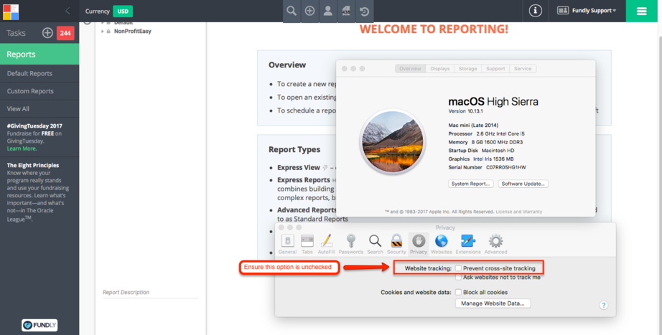Click the macOS High Sierra wallpaper image

point(393,141)
